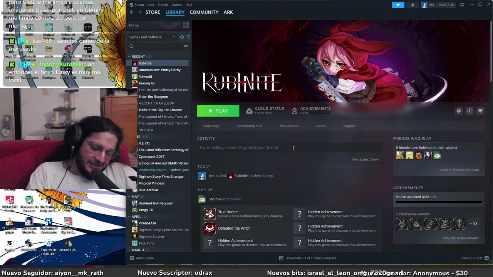Click the first locked achievement icon

(402, 224)
